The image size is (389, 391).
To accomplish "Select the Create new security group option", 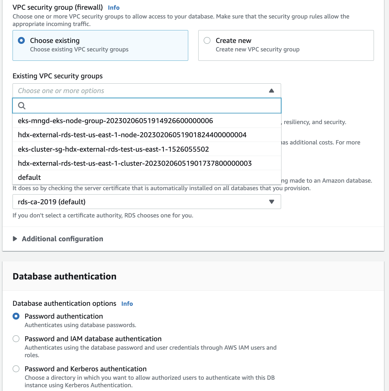I will coord(207,41).
